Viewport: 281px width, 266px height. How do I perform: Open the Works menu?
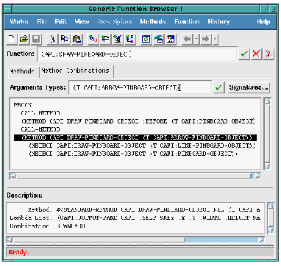19,21
